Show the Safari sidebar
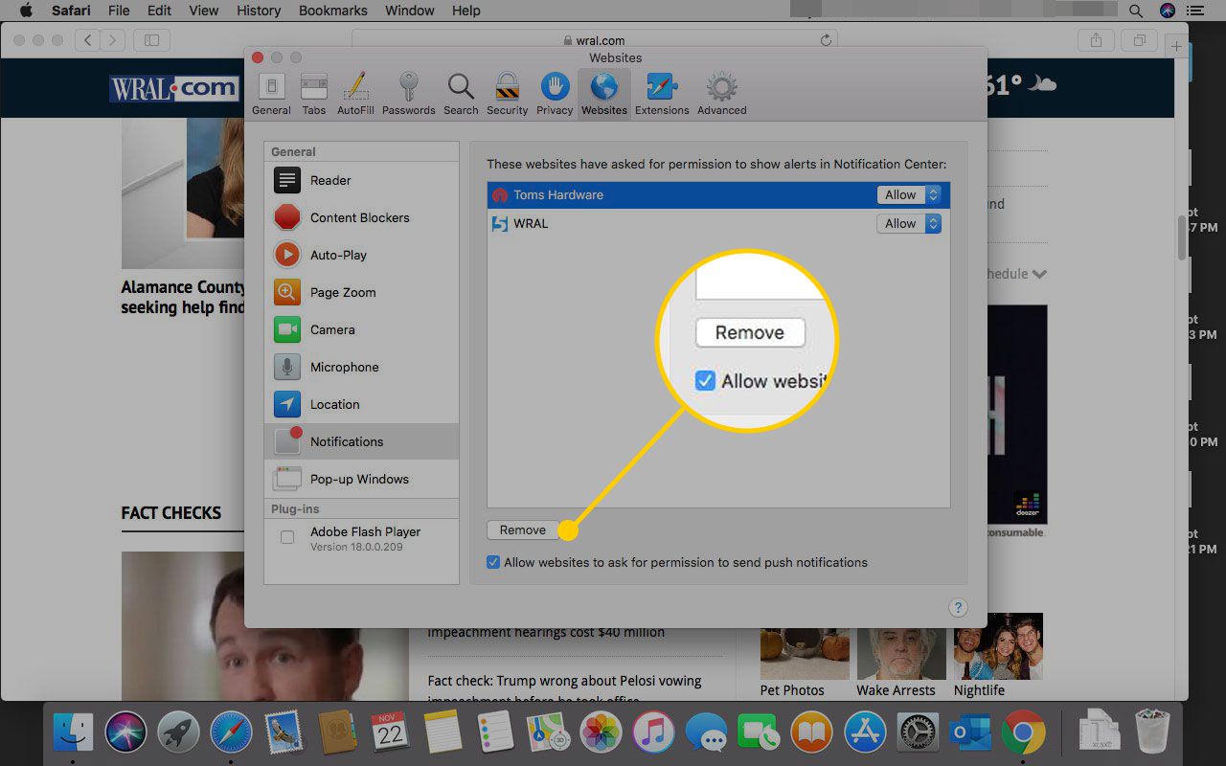Screen dimensions: 1226x766 point(151,40)
